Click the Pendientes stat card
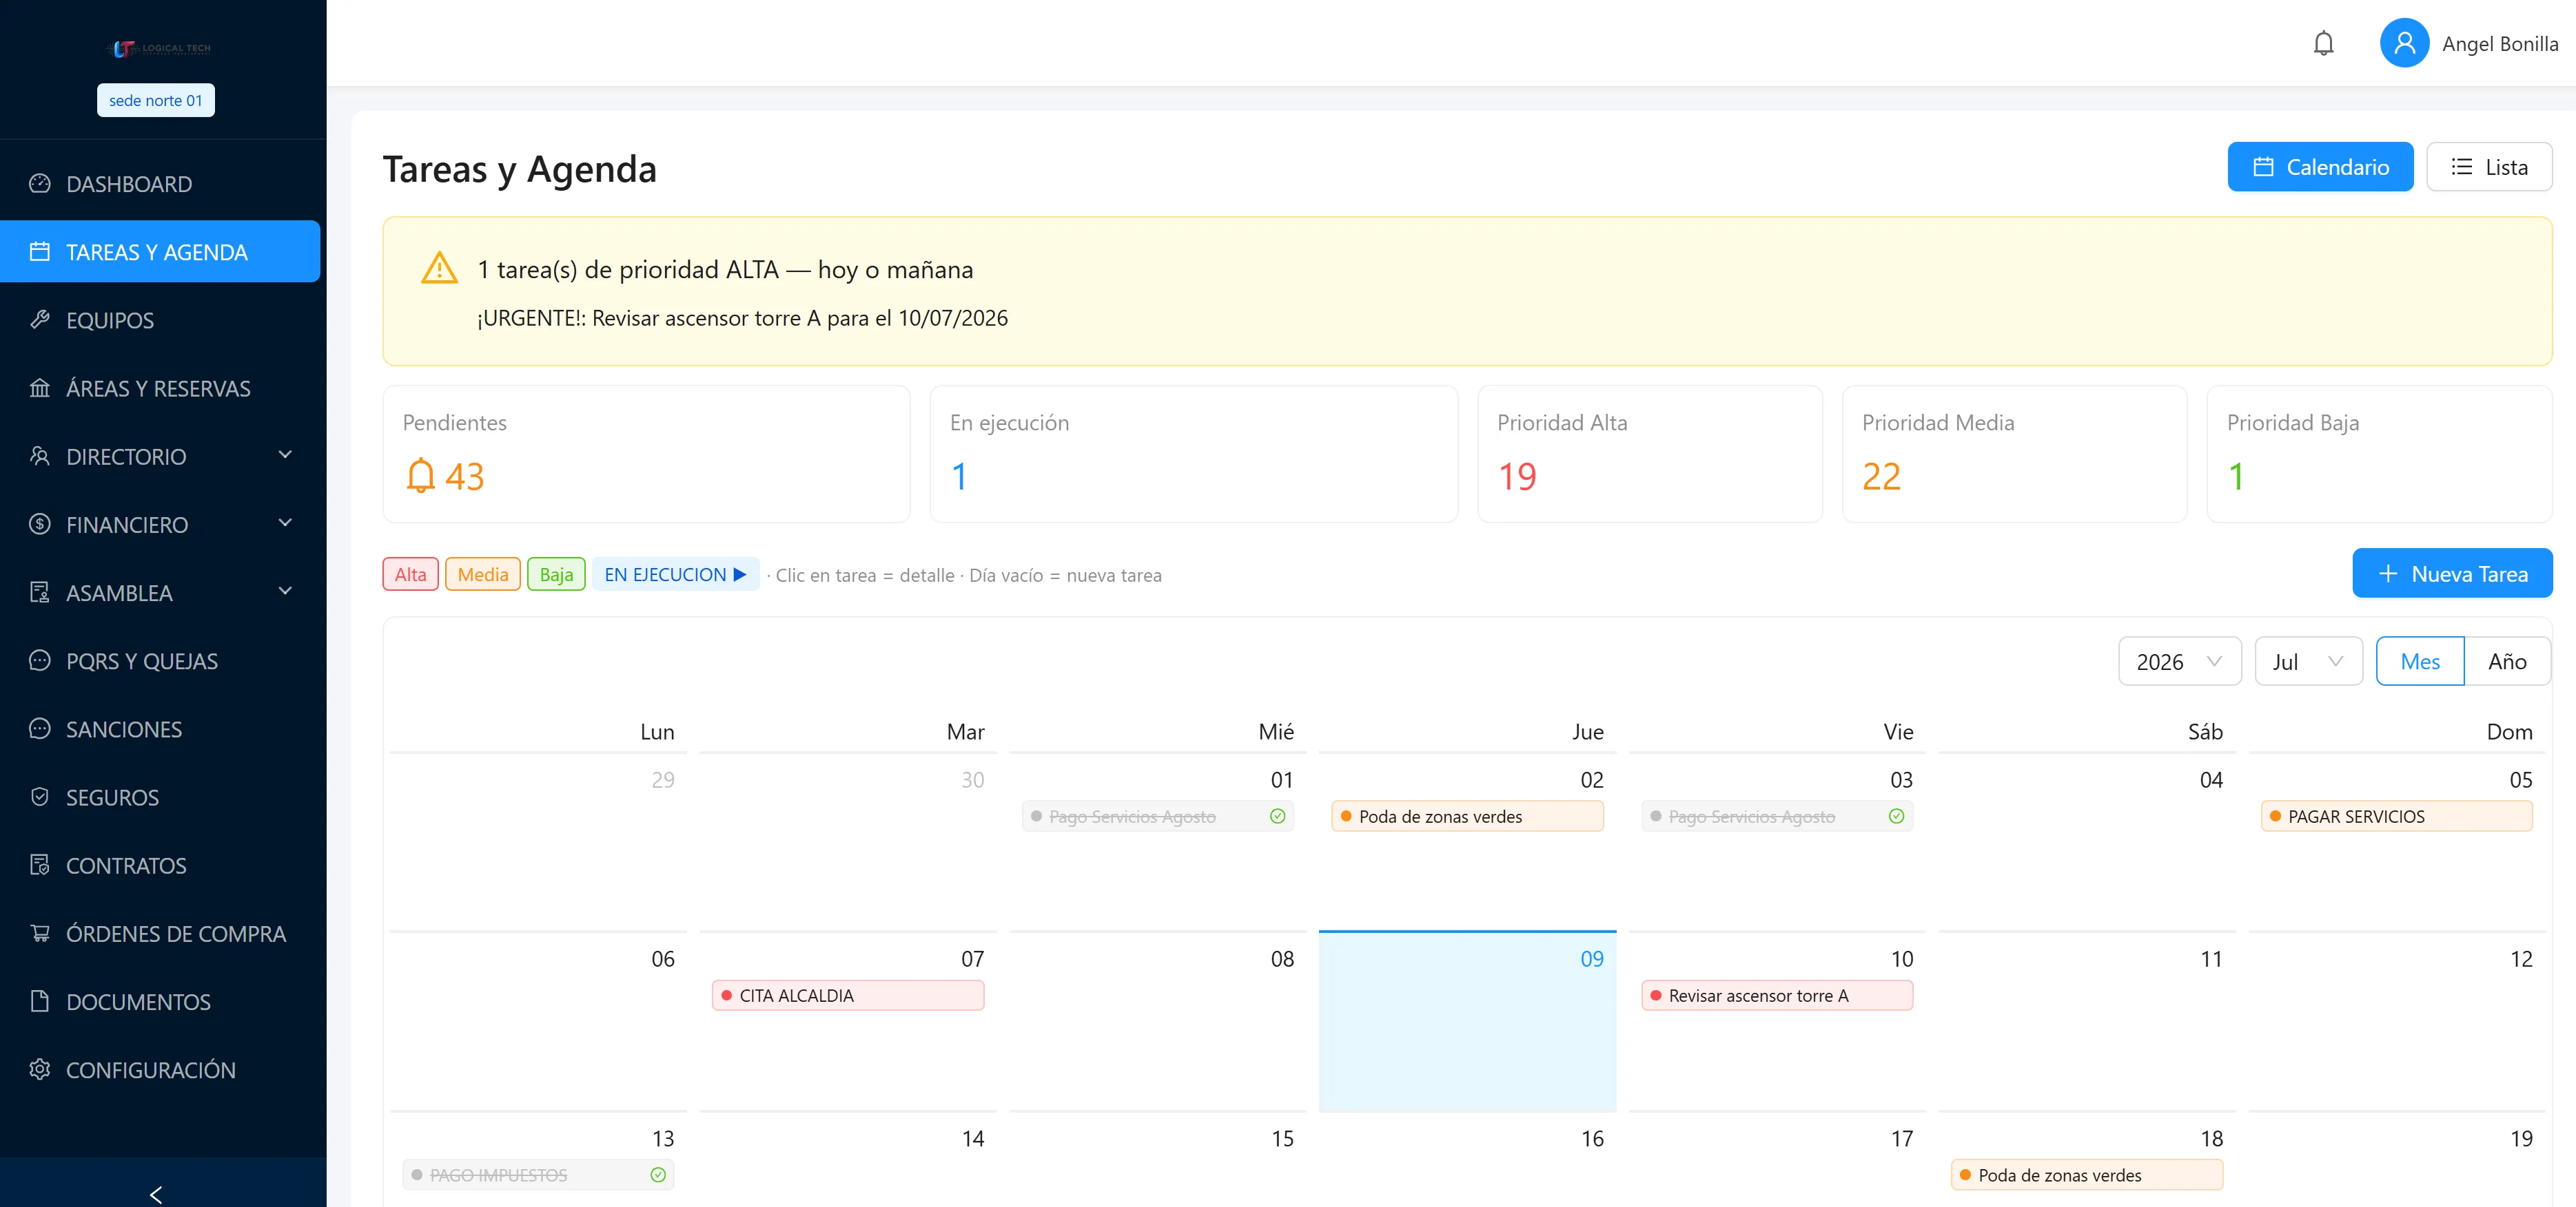 coord(646,454)
